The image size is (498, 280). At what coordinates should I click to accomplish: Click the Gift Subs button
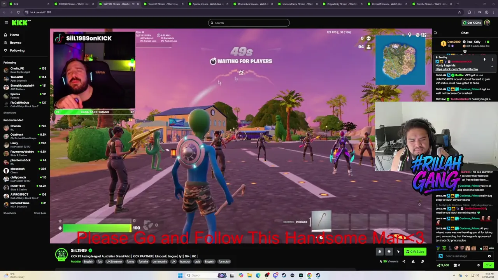[415, 252]
